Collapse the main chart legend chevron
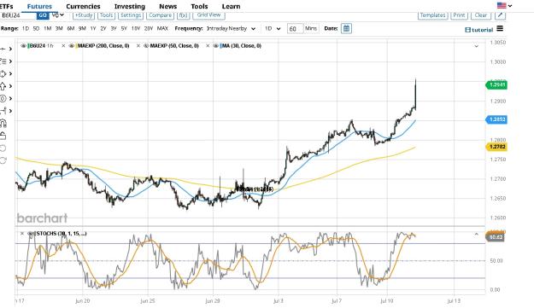The image size is (534, 308). [x=477, y=46]
